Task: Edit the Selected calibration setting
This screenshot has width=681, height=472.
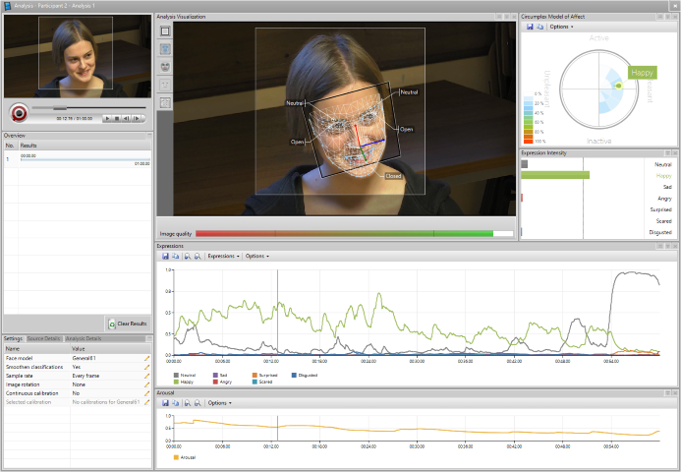Action: pyautogui.click(x=146, y=402)
